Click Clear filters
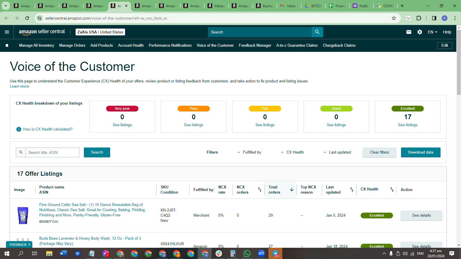This screenshot has height=259, width=461. tap(379, 152)
